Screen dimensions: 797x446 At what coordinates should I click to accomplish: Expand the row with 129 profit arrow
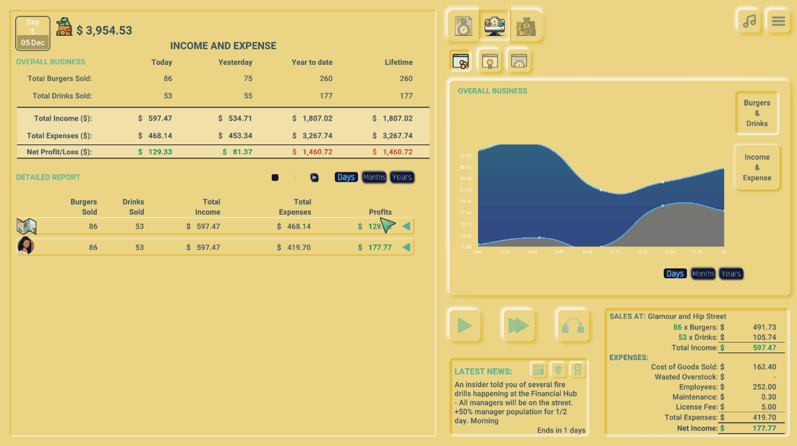(x=406, y=226)
